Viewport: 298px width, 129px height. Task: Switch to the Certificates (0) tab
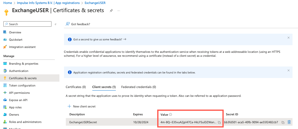point(76,87)
